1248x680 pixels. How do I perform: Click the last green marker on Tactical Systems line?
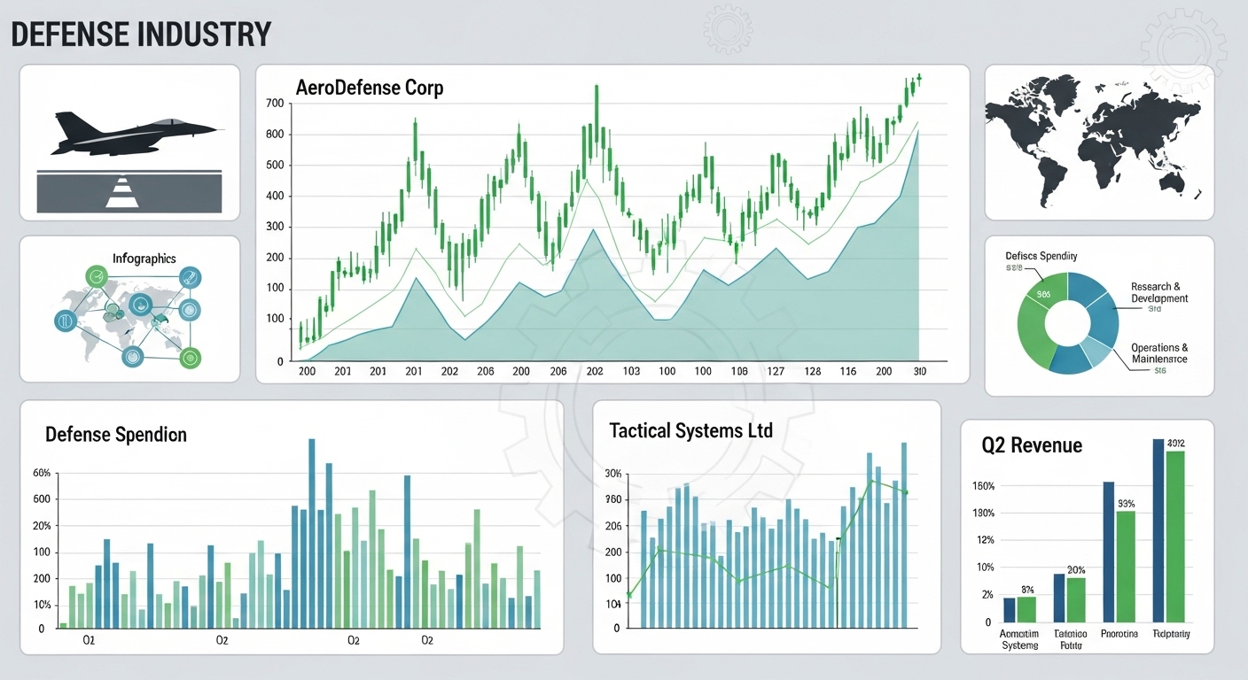906,492
